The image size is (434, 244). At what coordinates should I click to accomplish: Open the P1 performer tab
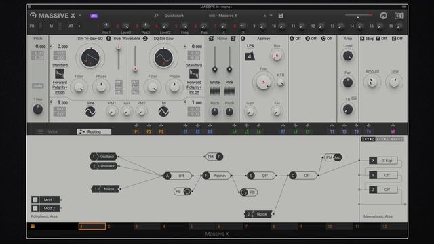pyautogui.click(x=136, y=132)
